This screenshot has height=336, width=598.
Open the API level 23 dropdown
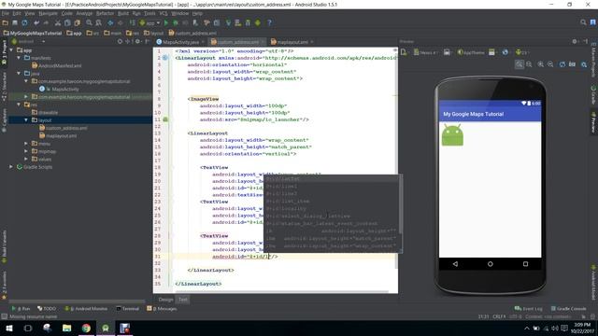tap(521, 52)
